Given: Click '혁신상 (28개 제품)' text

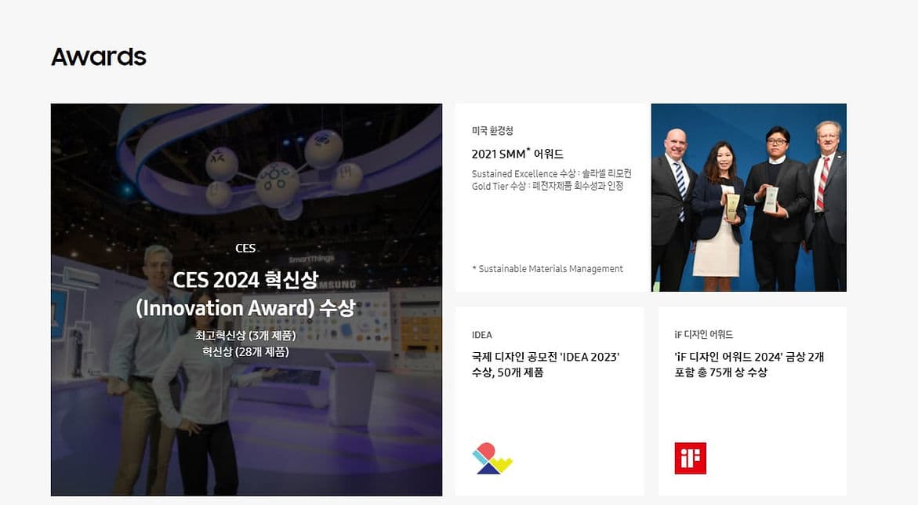Looking at the screenshot, I should [x=245, y=352].
